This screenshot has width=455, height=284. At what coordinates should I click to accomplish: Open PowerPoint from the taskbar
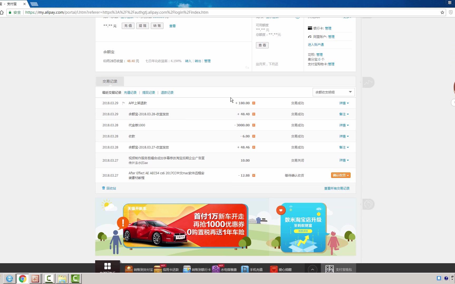click(36, 278)
